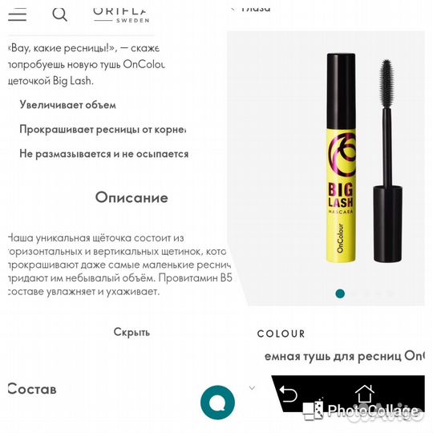Image resolution: width=433 pixels, height=433 pixels.
Task: Select the second image carousel dot
Action: (x=354, y=293)
